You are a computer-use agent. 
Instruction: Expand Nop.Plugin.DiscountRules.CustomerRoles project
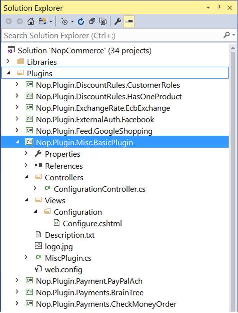click(17, 84)
